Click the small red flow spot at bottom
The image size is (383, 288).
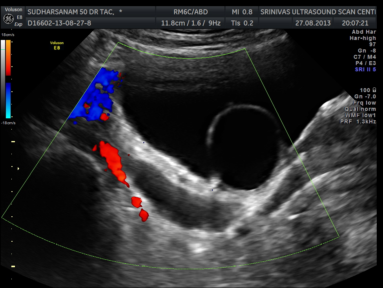click(x=144, y=215)
